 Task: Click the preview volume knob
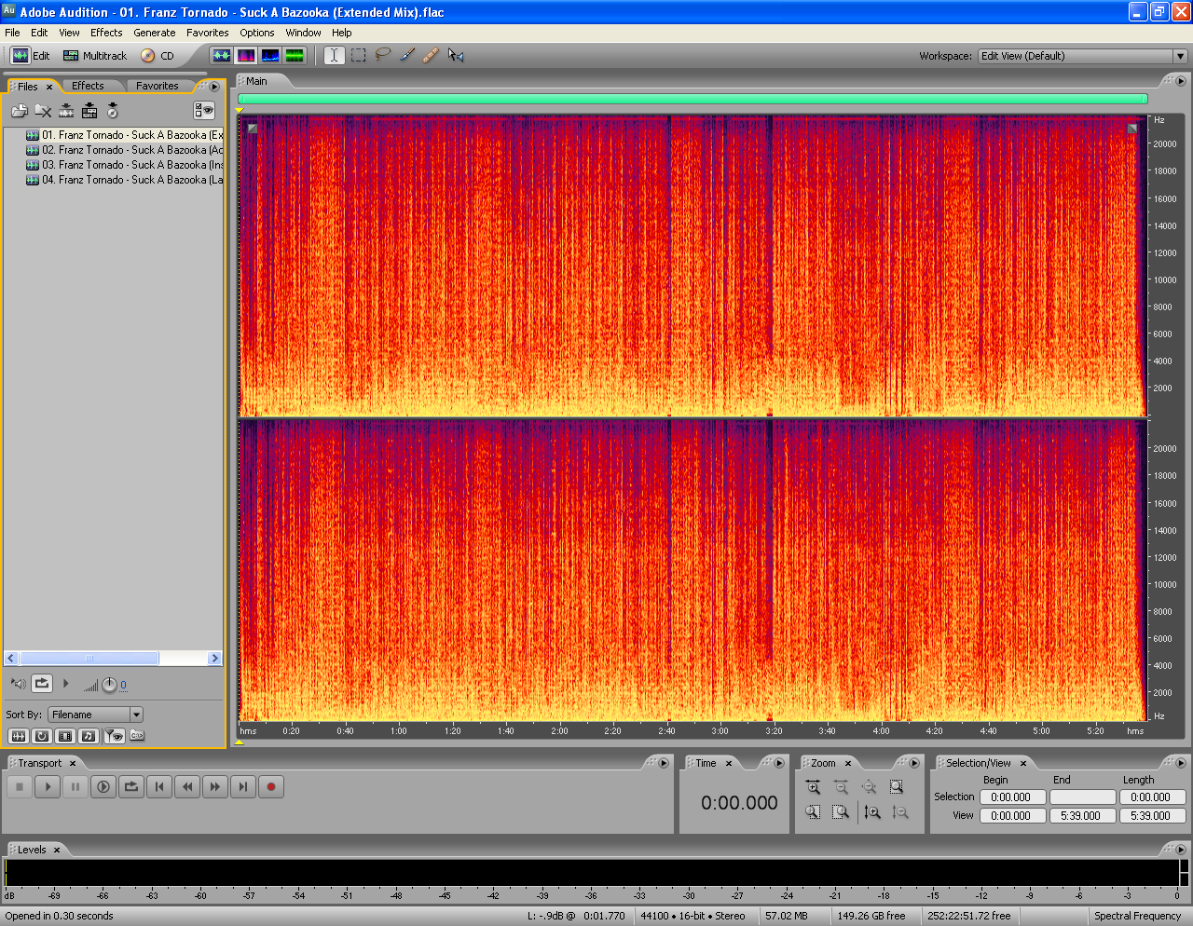pos(109,685)
